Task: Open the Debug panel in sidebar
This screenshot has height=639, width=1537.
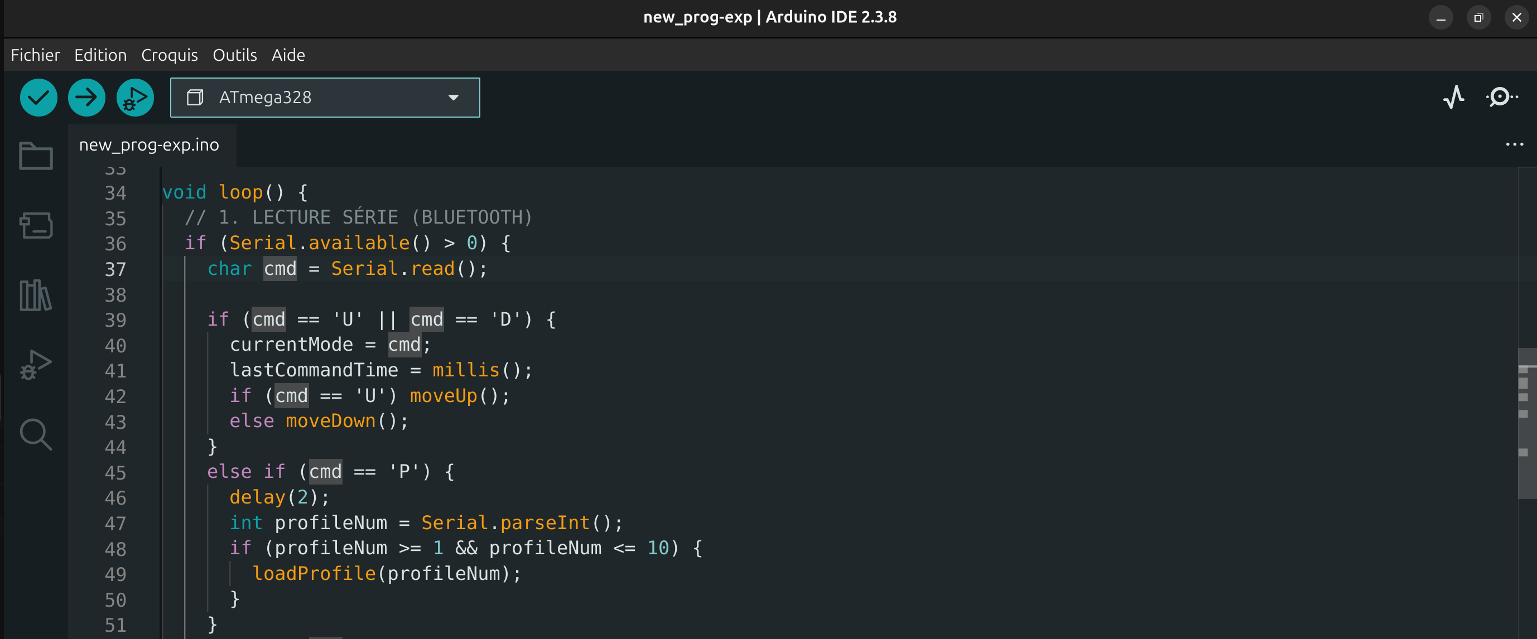Action: point(36,364)
